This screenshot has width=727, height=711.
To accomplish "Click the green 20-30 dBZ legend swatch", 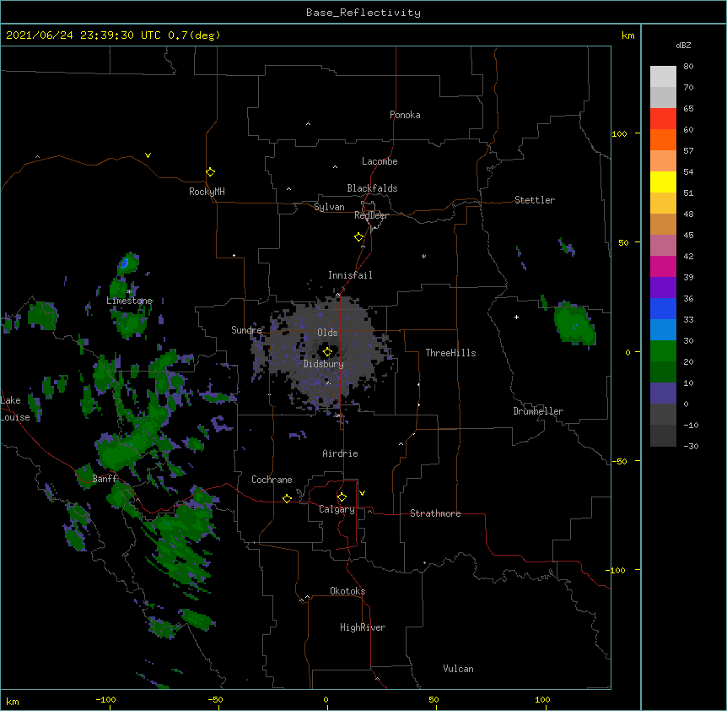I will tap(663, 351).
